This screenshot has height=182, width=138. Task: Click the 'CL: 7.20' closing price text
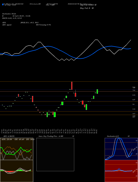(50, 5)
